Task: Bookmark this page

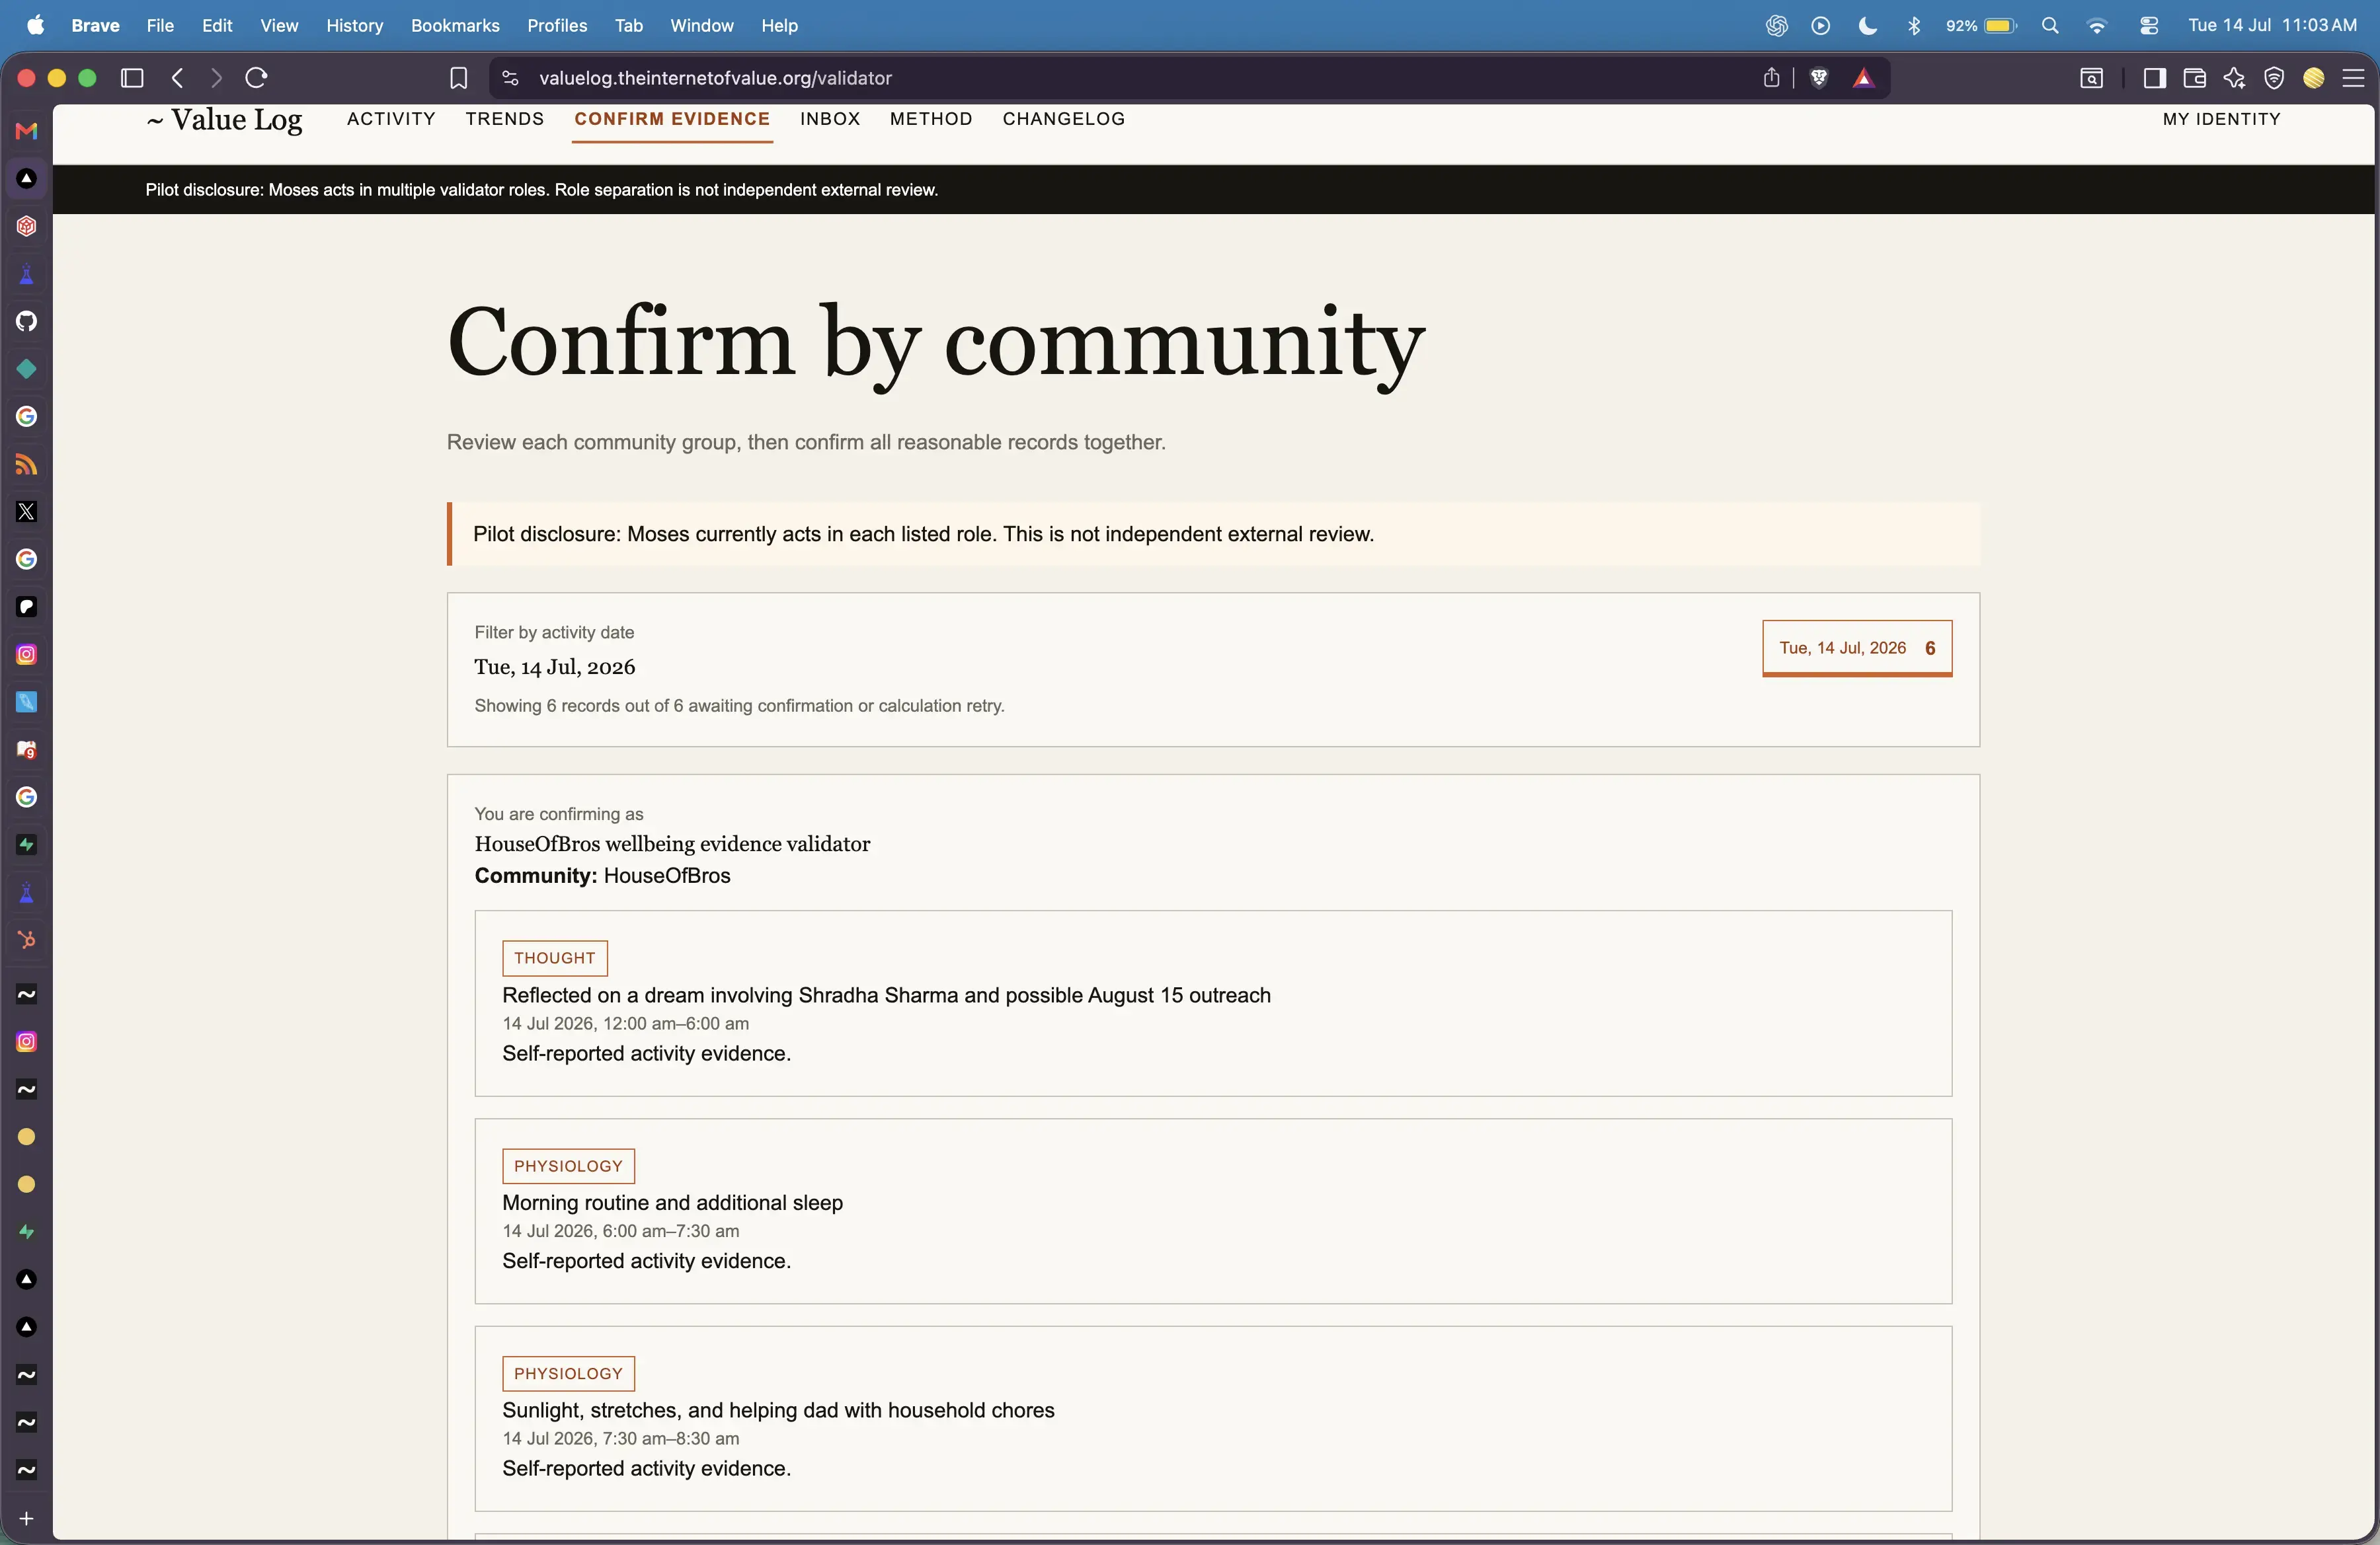Action: 458,78
